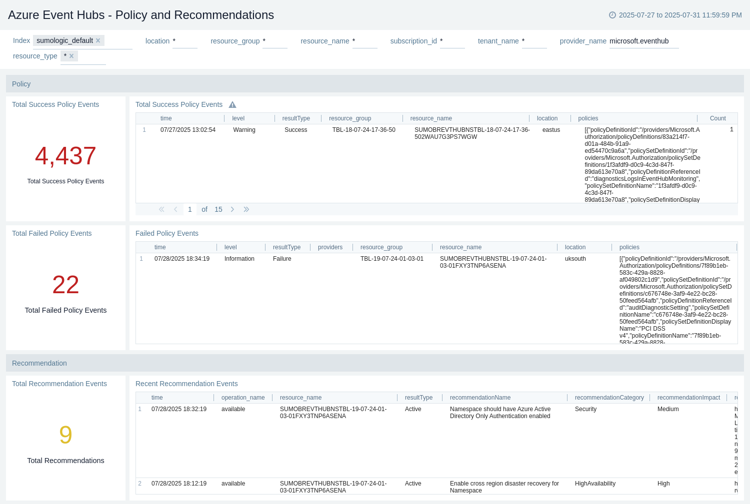750x504 pixels.
Task: Edit the current page number field
Action: 190,209
